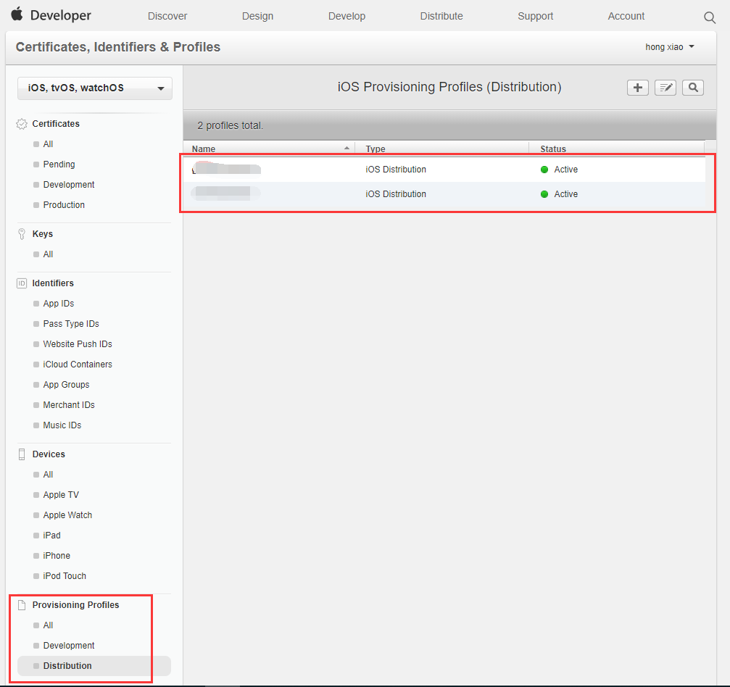Select Development under Certificates
This screenshot has width=730, height=687.
[x=69, y=185]
